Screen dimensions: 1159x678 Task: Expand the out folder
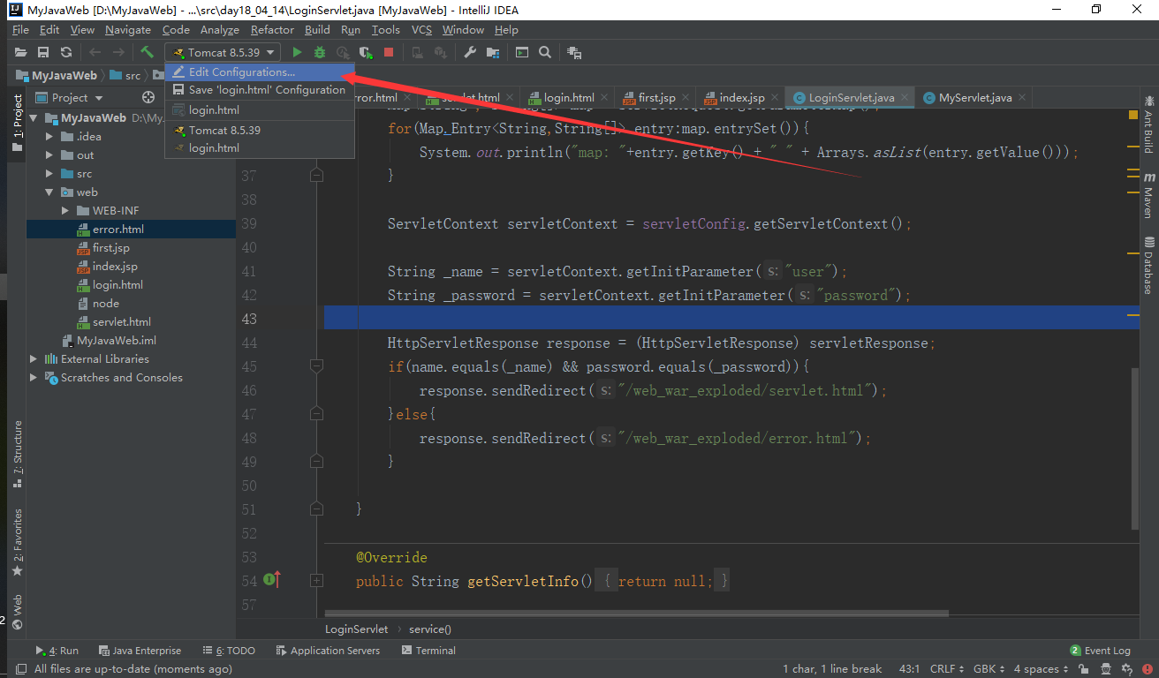point(49,154)
